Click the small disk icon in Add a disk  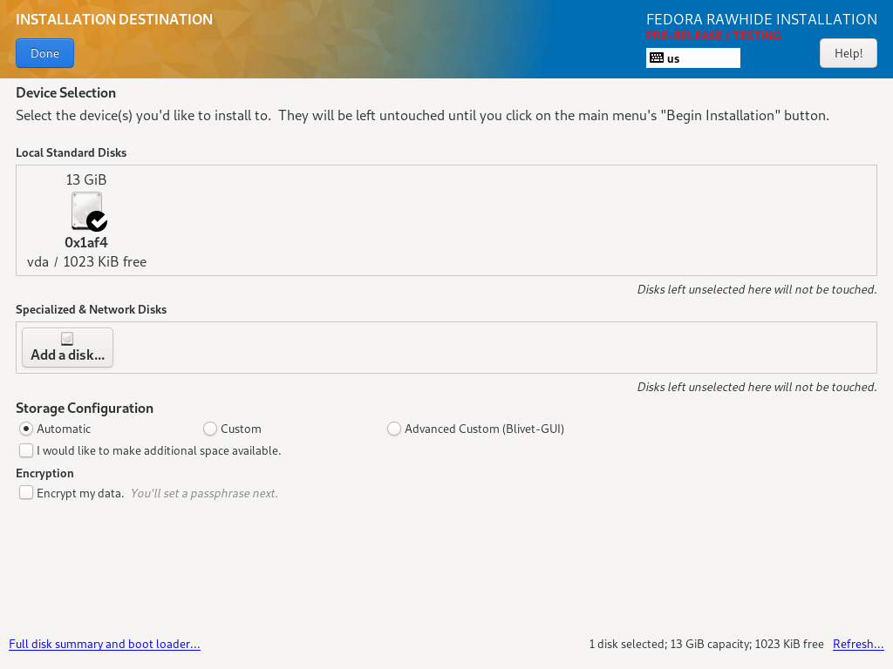click(x=67, y=339)
